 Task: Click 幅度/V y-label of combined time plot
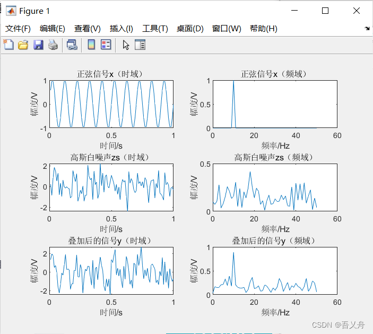34,271
